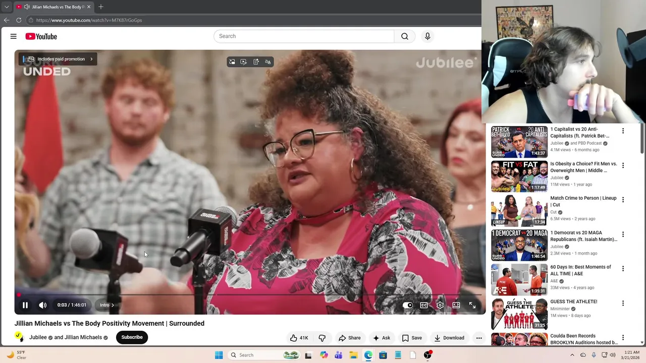The width and height of the screenshot is (646, 363).
Task: Reload the current page
Action: (19, 20)
